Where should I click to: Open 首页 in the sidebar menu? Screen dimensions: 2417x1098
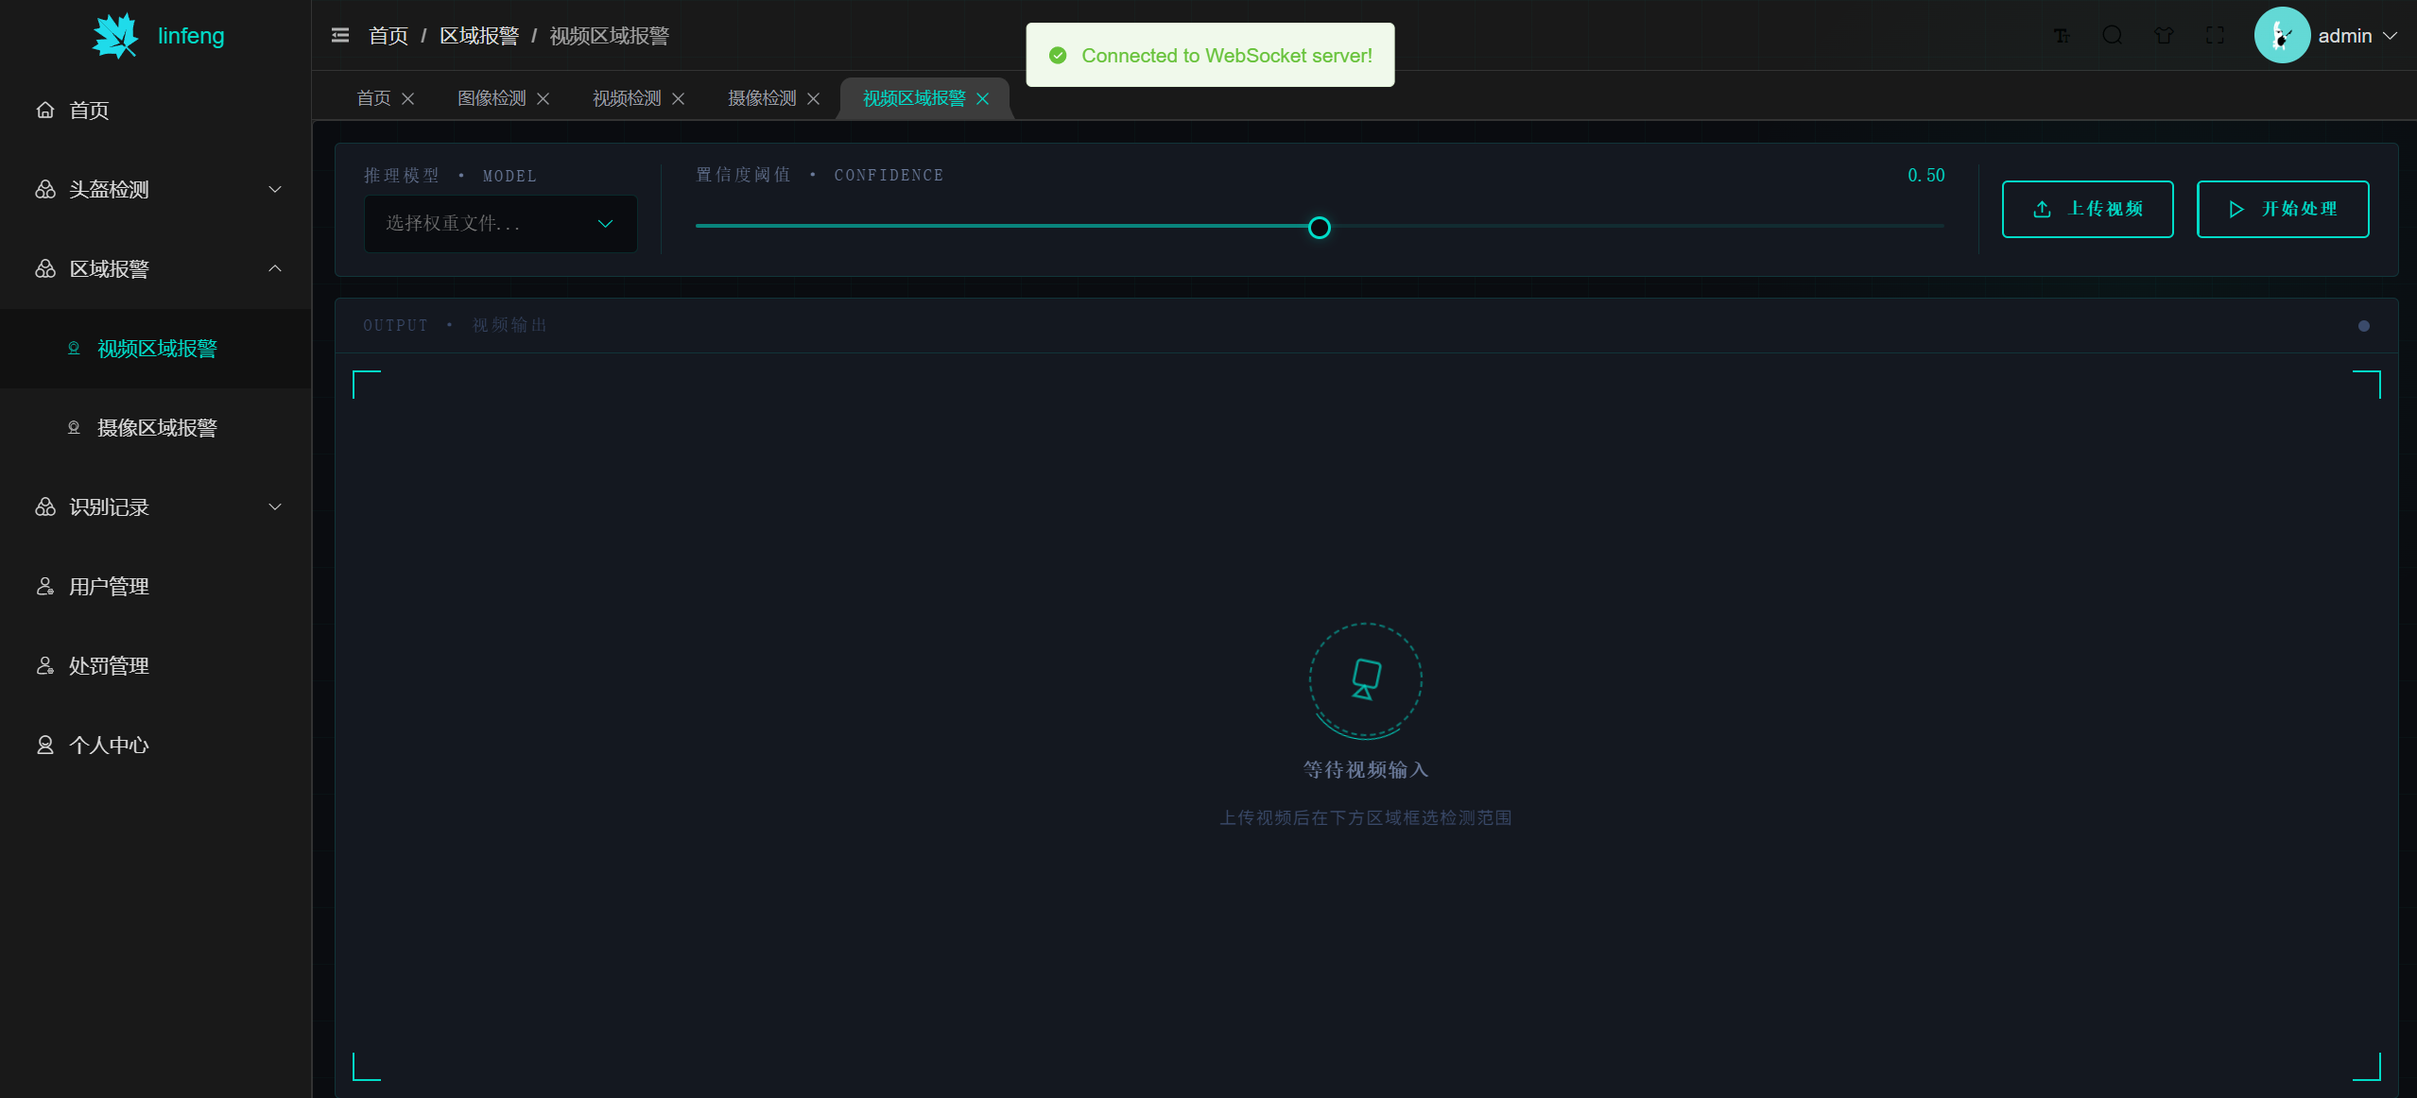pyautogui.click(x=155, y=111)
